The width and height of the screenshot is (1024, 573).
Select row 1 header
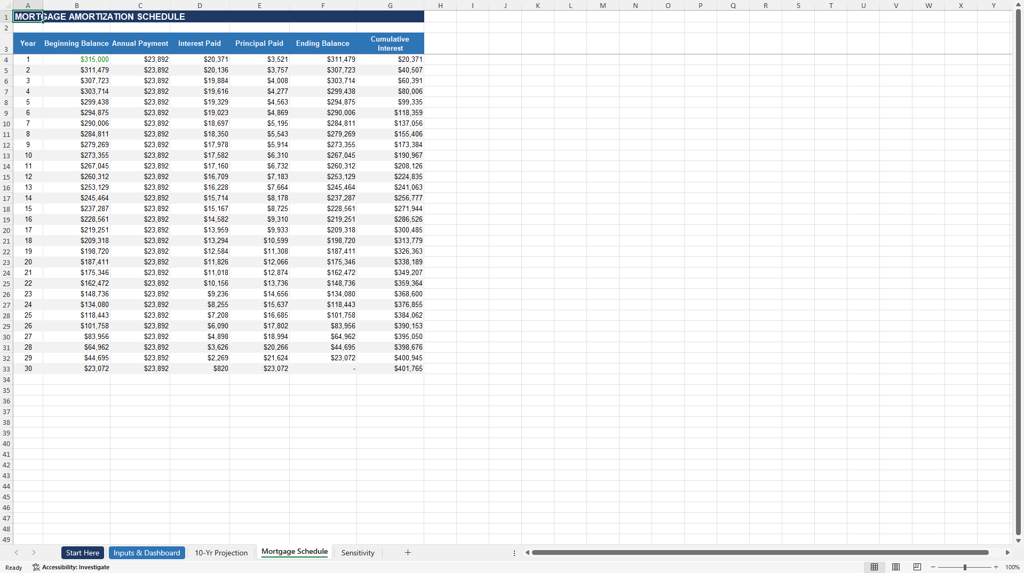[x=6, y=17]
